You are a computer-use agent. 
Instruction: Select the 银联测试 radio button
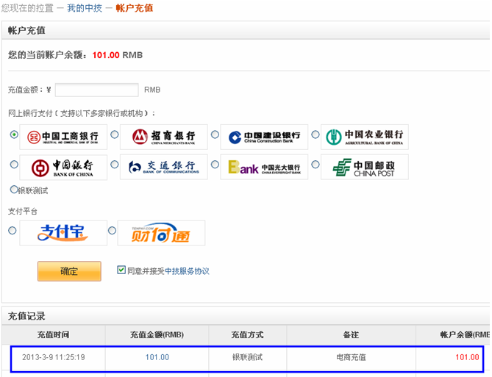tap(14, 190)
